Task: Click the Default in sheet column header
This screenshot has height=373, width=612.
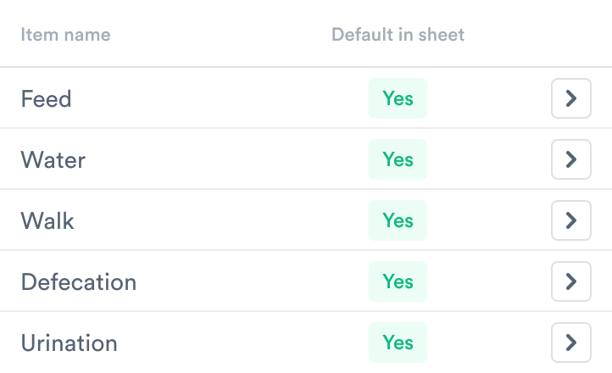Action: click(398, 35)
